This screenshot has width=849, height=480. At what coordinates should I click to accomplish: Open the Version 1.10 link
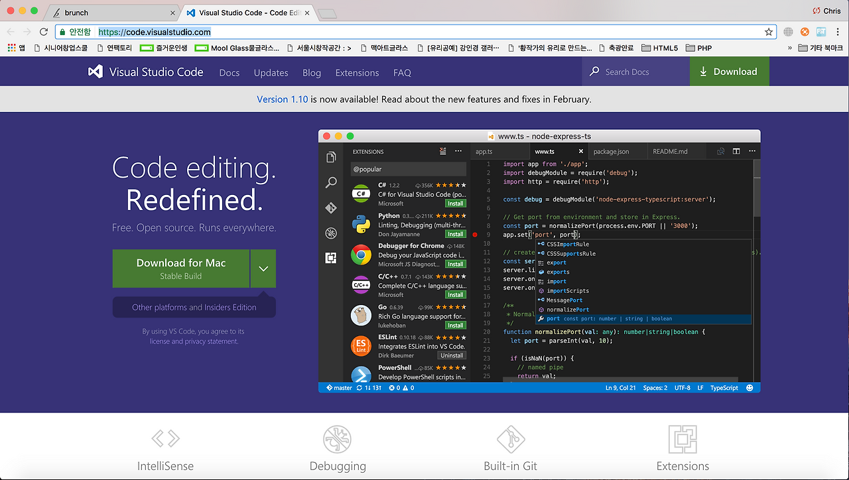pos(283,99)
